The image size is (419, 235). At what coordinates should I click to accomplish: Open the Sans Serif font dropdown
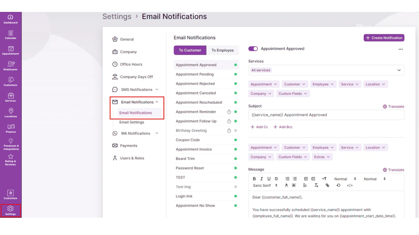(265, 185)
